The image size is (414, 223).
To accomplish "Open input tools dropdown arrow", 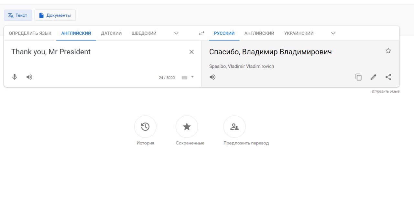I will click(x=192, y=77).
